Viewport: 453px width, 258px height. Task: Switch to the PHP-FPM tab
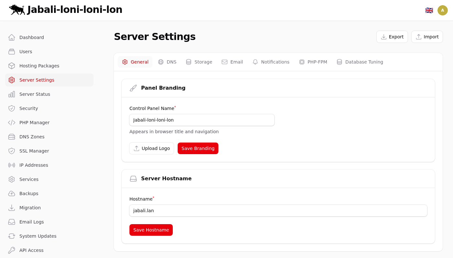pyautogui.click(x=313, y=62)
